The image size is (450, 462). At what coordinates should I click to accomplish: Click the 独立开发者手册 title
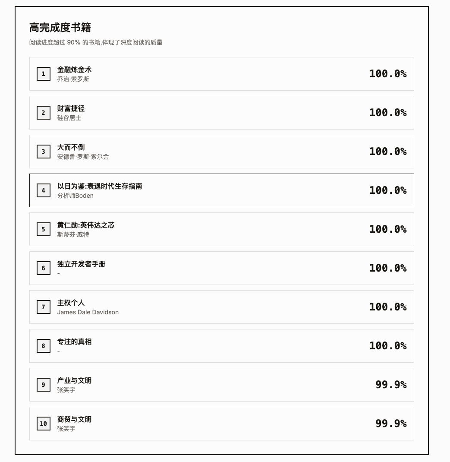click(81, 264)
